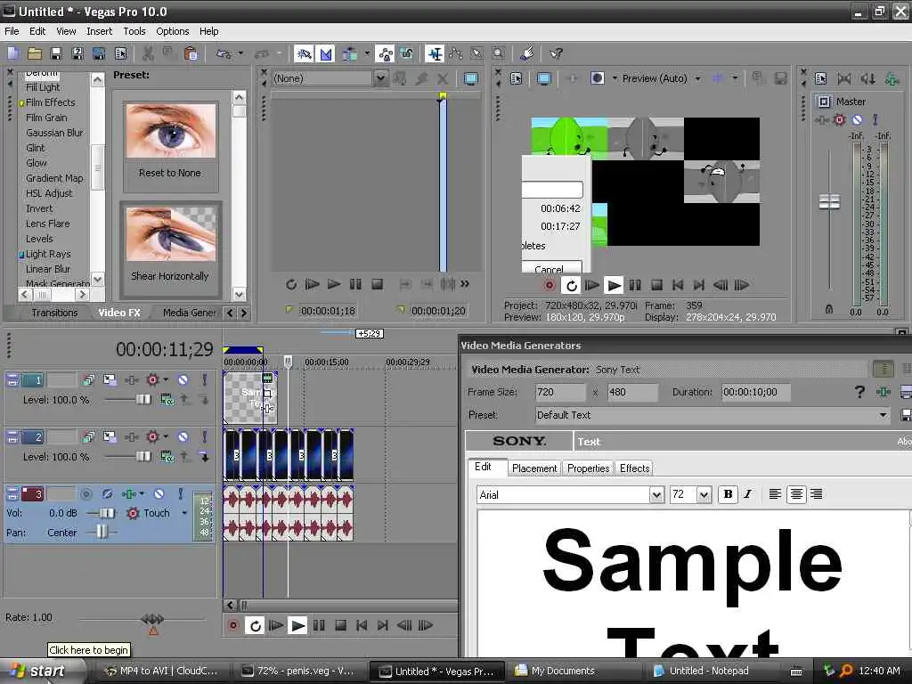The width and height of the screenshot is (912, 684).
Task: Open the Arial font dropdown
Action: (x=656, y=495)
